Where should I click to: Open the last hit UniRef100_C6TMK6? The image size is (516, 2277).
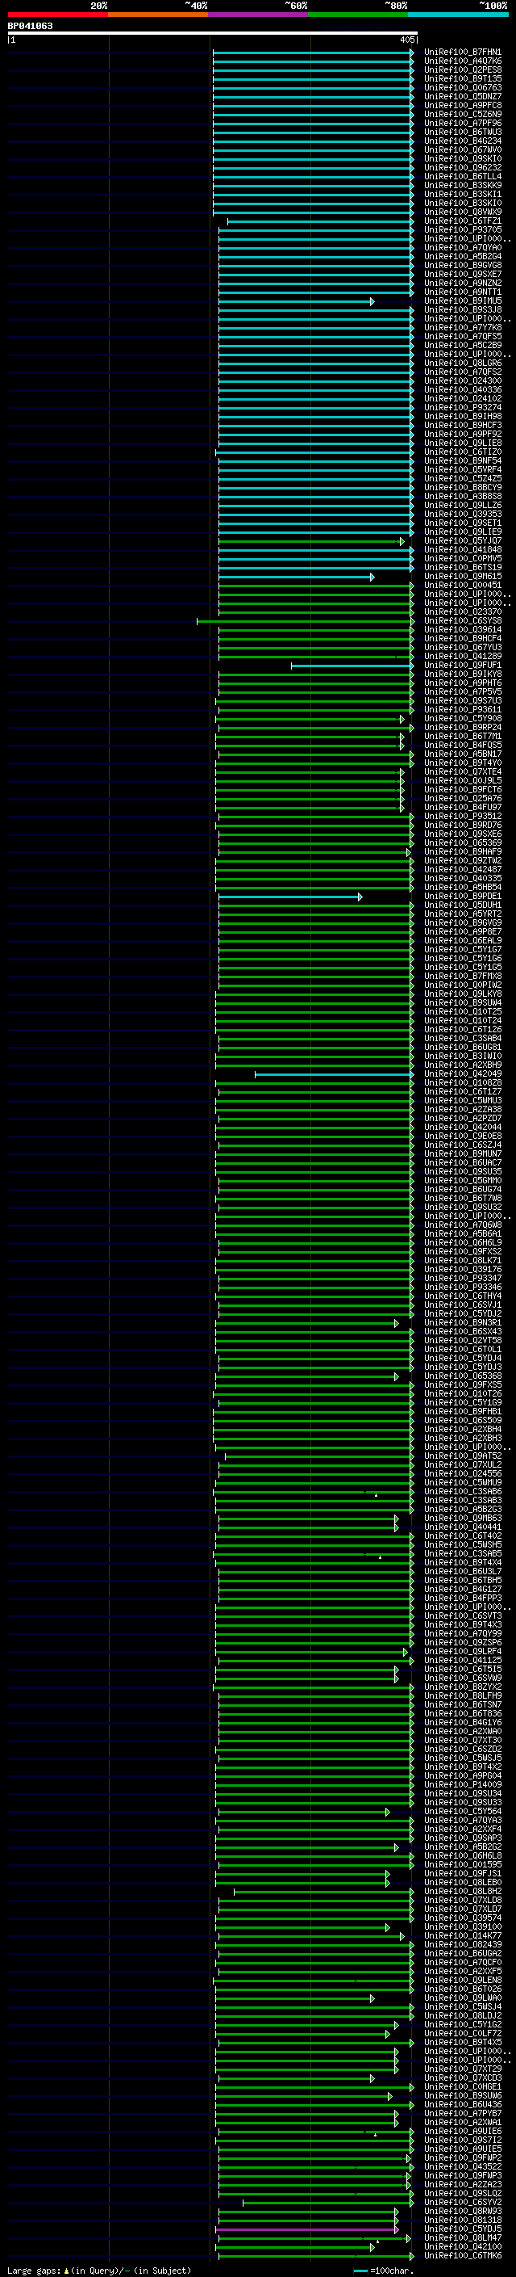click(x=462, y=2255)
